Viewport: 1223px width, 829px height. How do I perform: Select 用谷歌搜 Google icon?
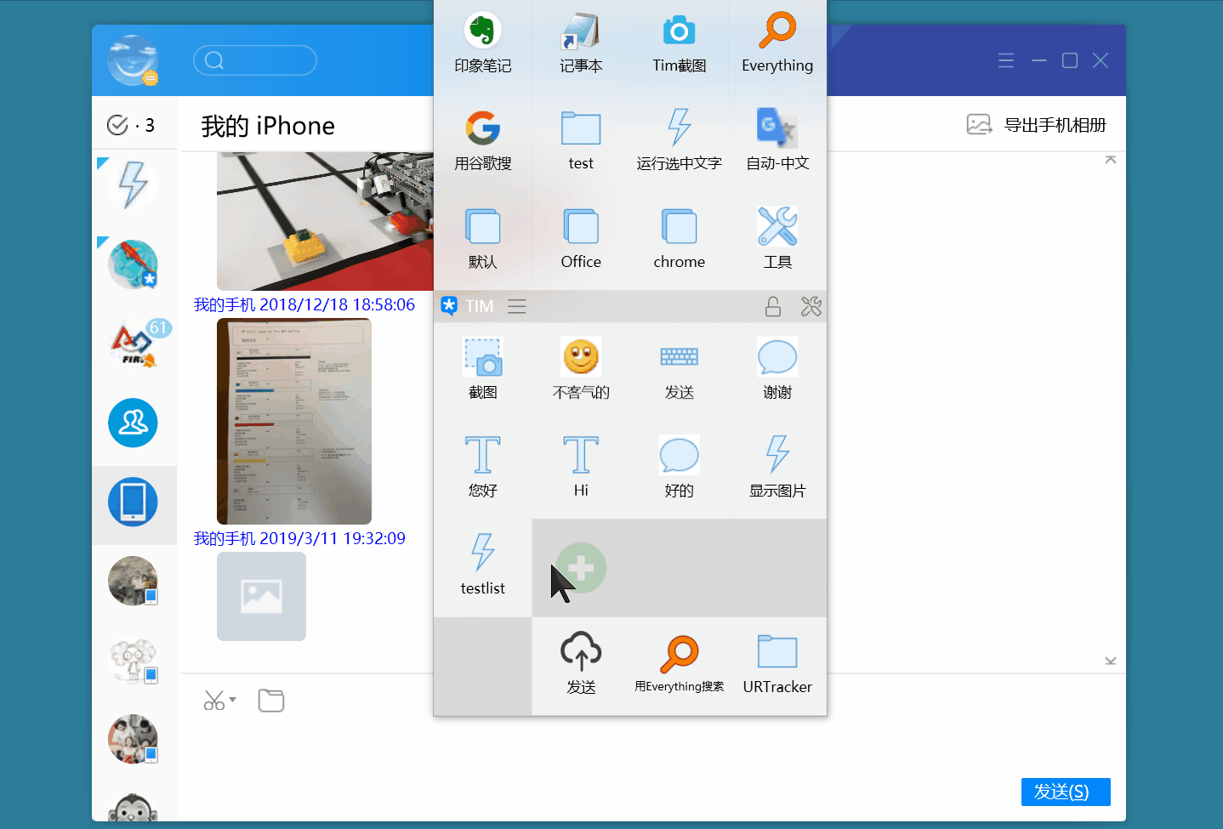[482, 128]
